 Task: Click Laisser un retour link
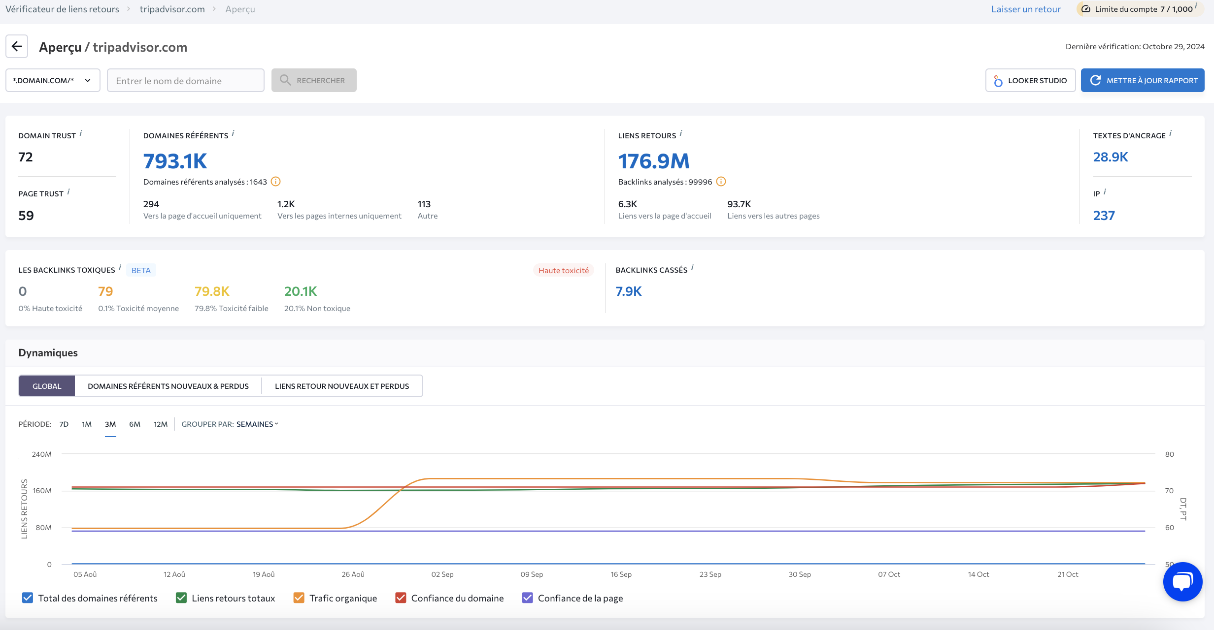click(1026, 9)
